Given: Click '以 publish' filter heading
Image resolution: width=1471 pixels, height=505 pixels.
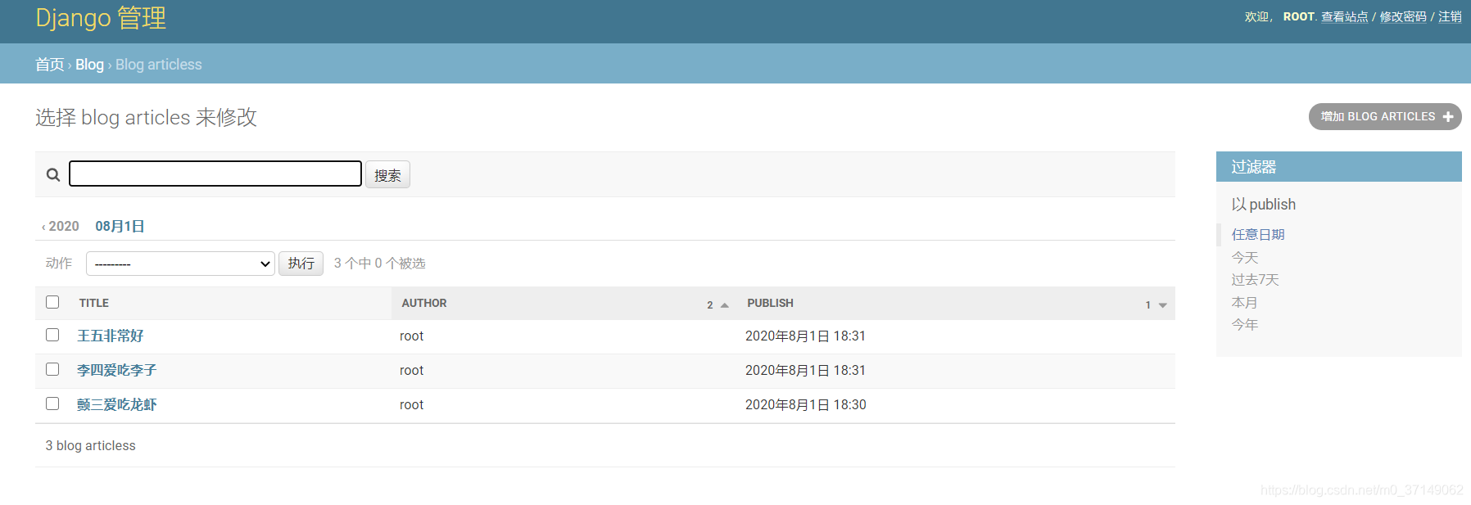Looking at the screenshot, I should click(1264, 205).
